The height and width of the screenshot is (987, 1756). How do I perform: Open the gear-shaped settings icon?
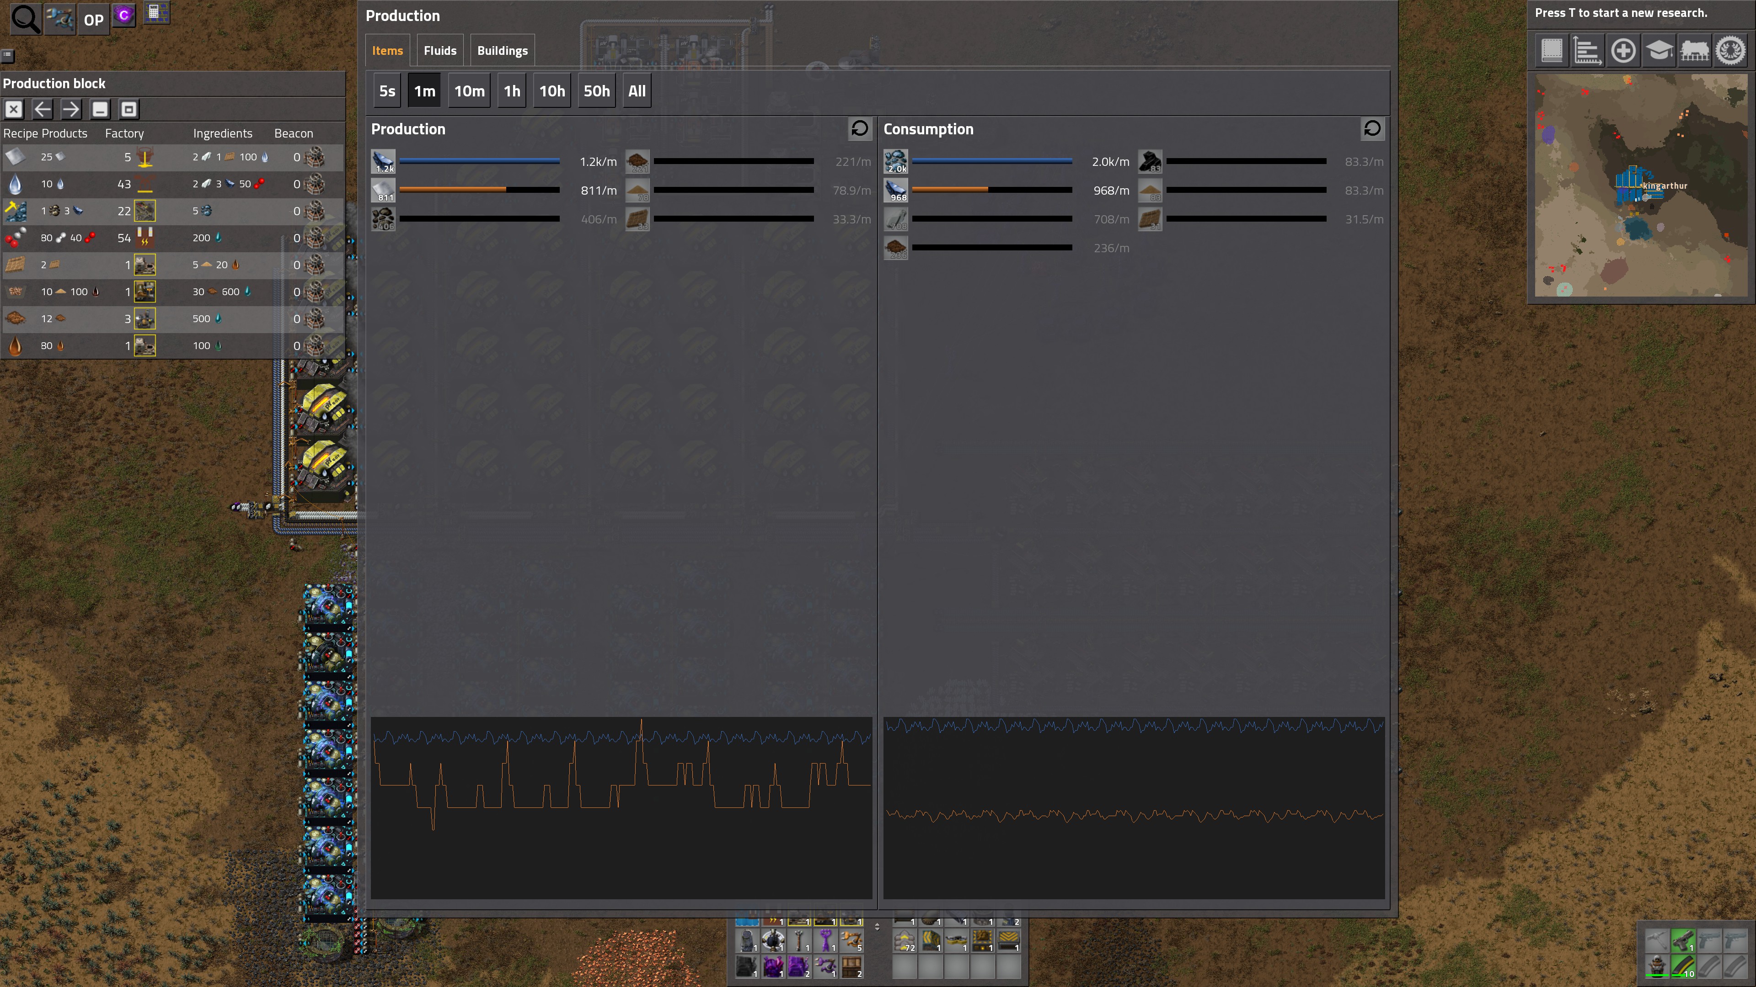tap(1730, 50)
